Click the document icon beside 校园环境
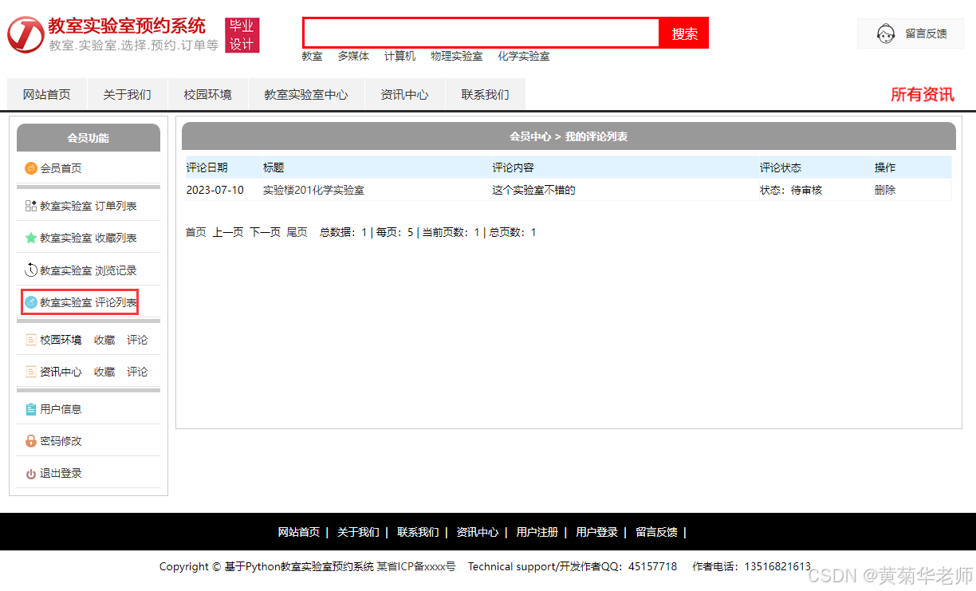Viewport: 976px width, 591px height. 31,340
